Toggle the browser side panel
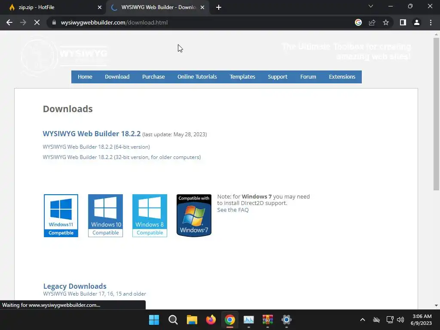 [403, 22]
